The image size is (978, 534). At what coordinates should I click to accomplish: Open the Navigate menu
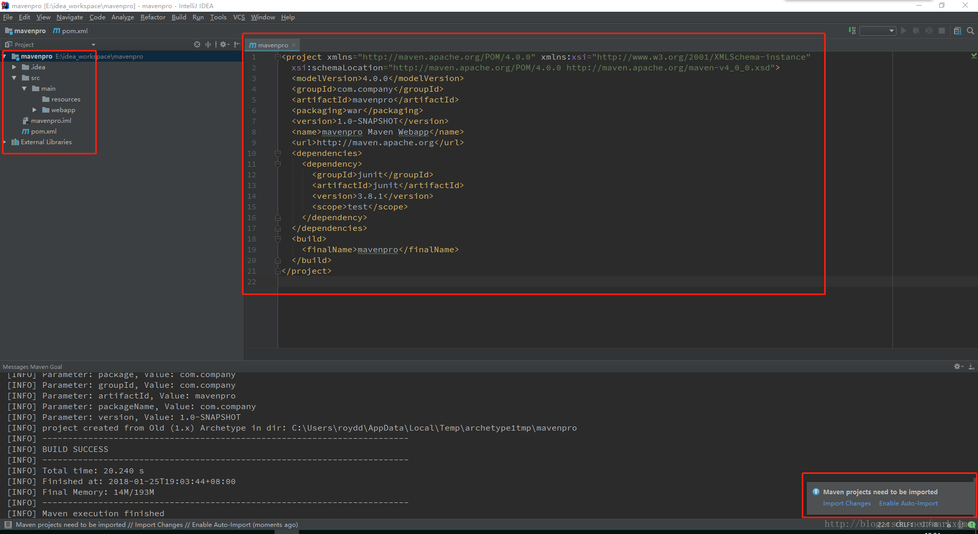pos(70,17)
